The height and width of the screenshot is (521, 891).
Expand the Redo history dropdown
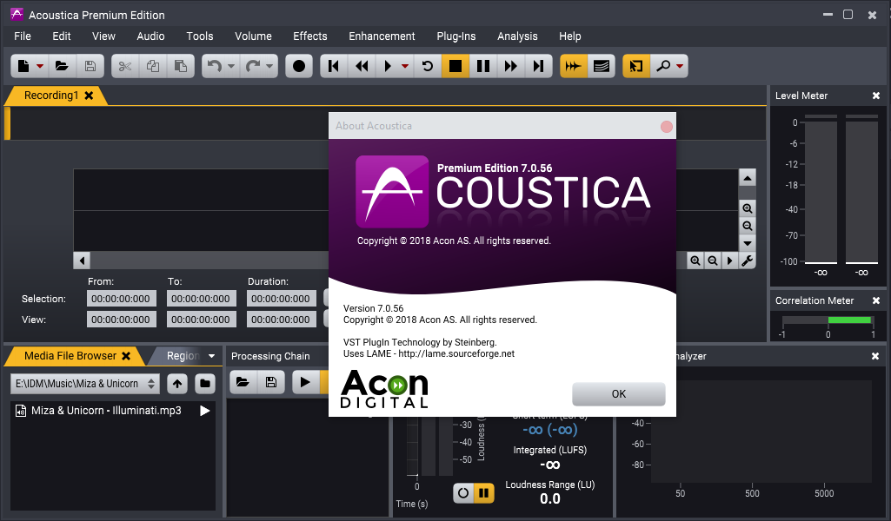pos(269,66)
